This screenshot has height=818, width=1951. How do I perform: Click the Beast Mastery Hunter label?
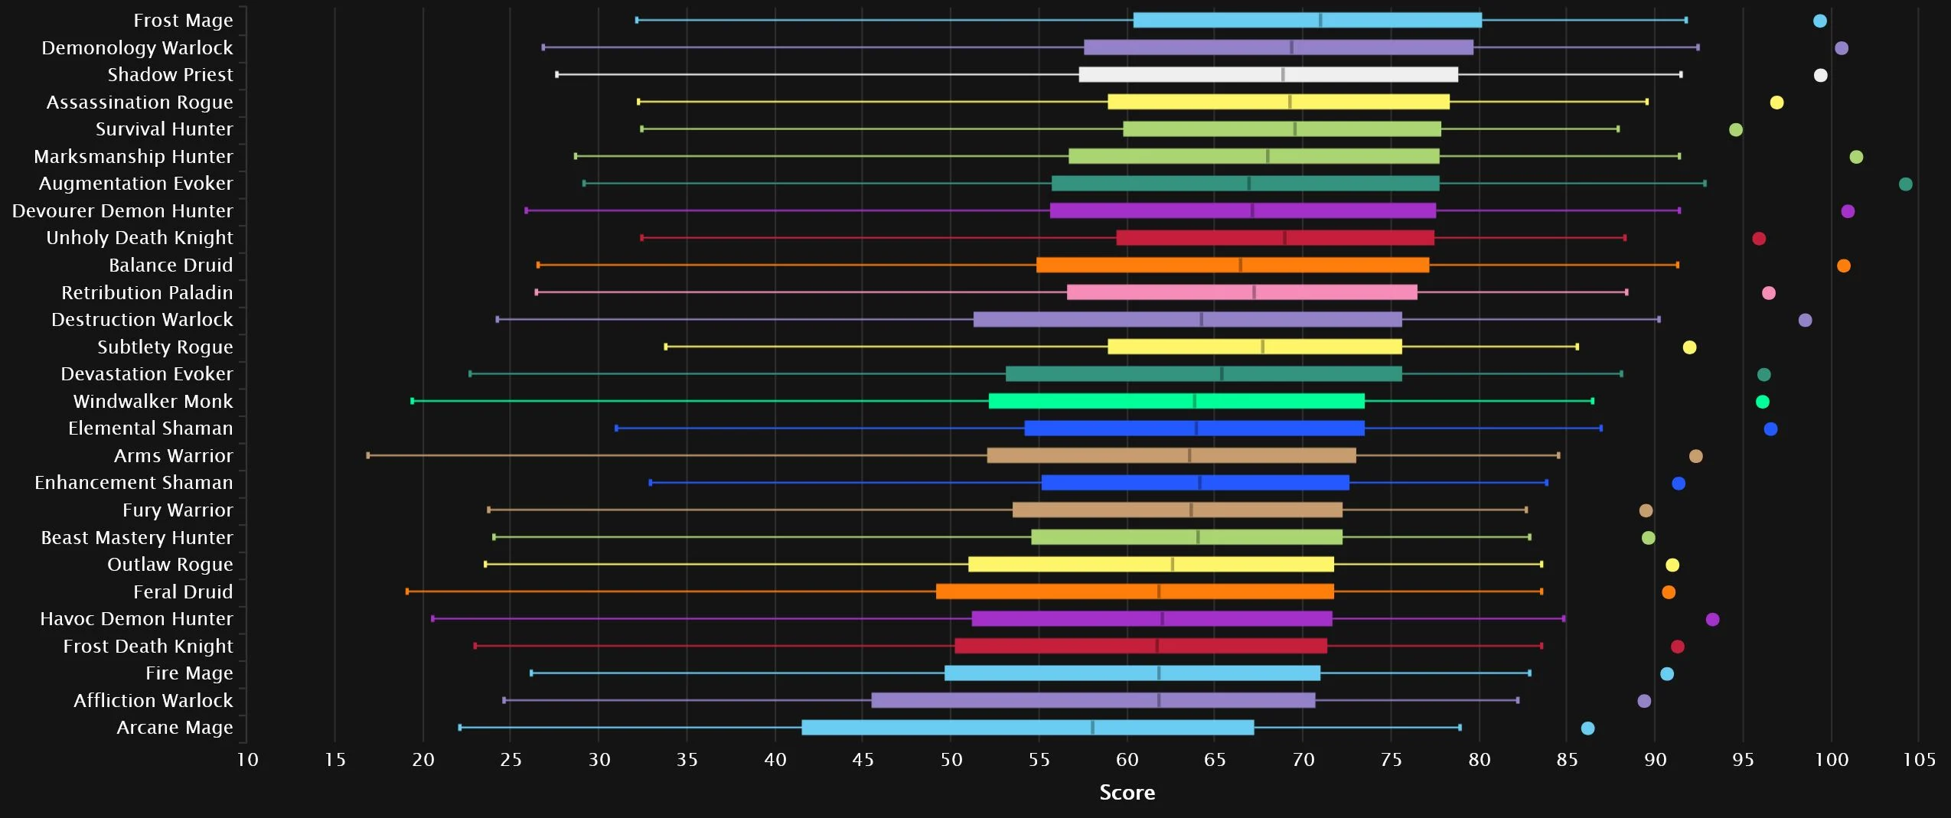point(137,538)
